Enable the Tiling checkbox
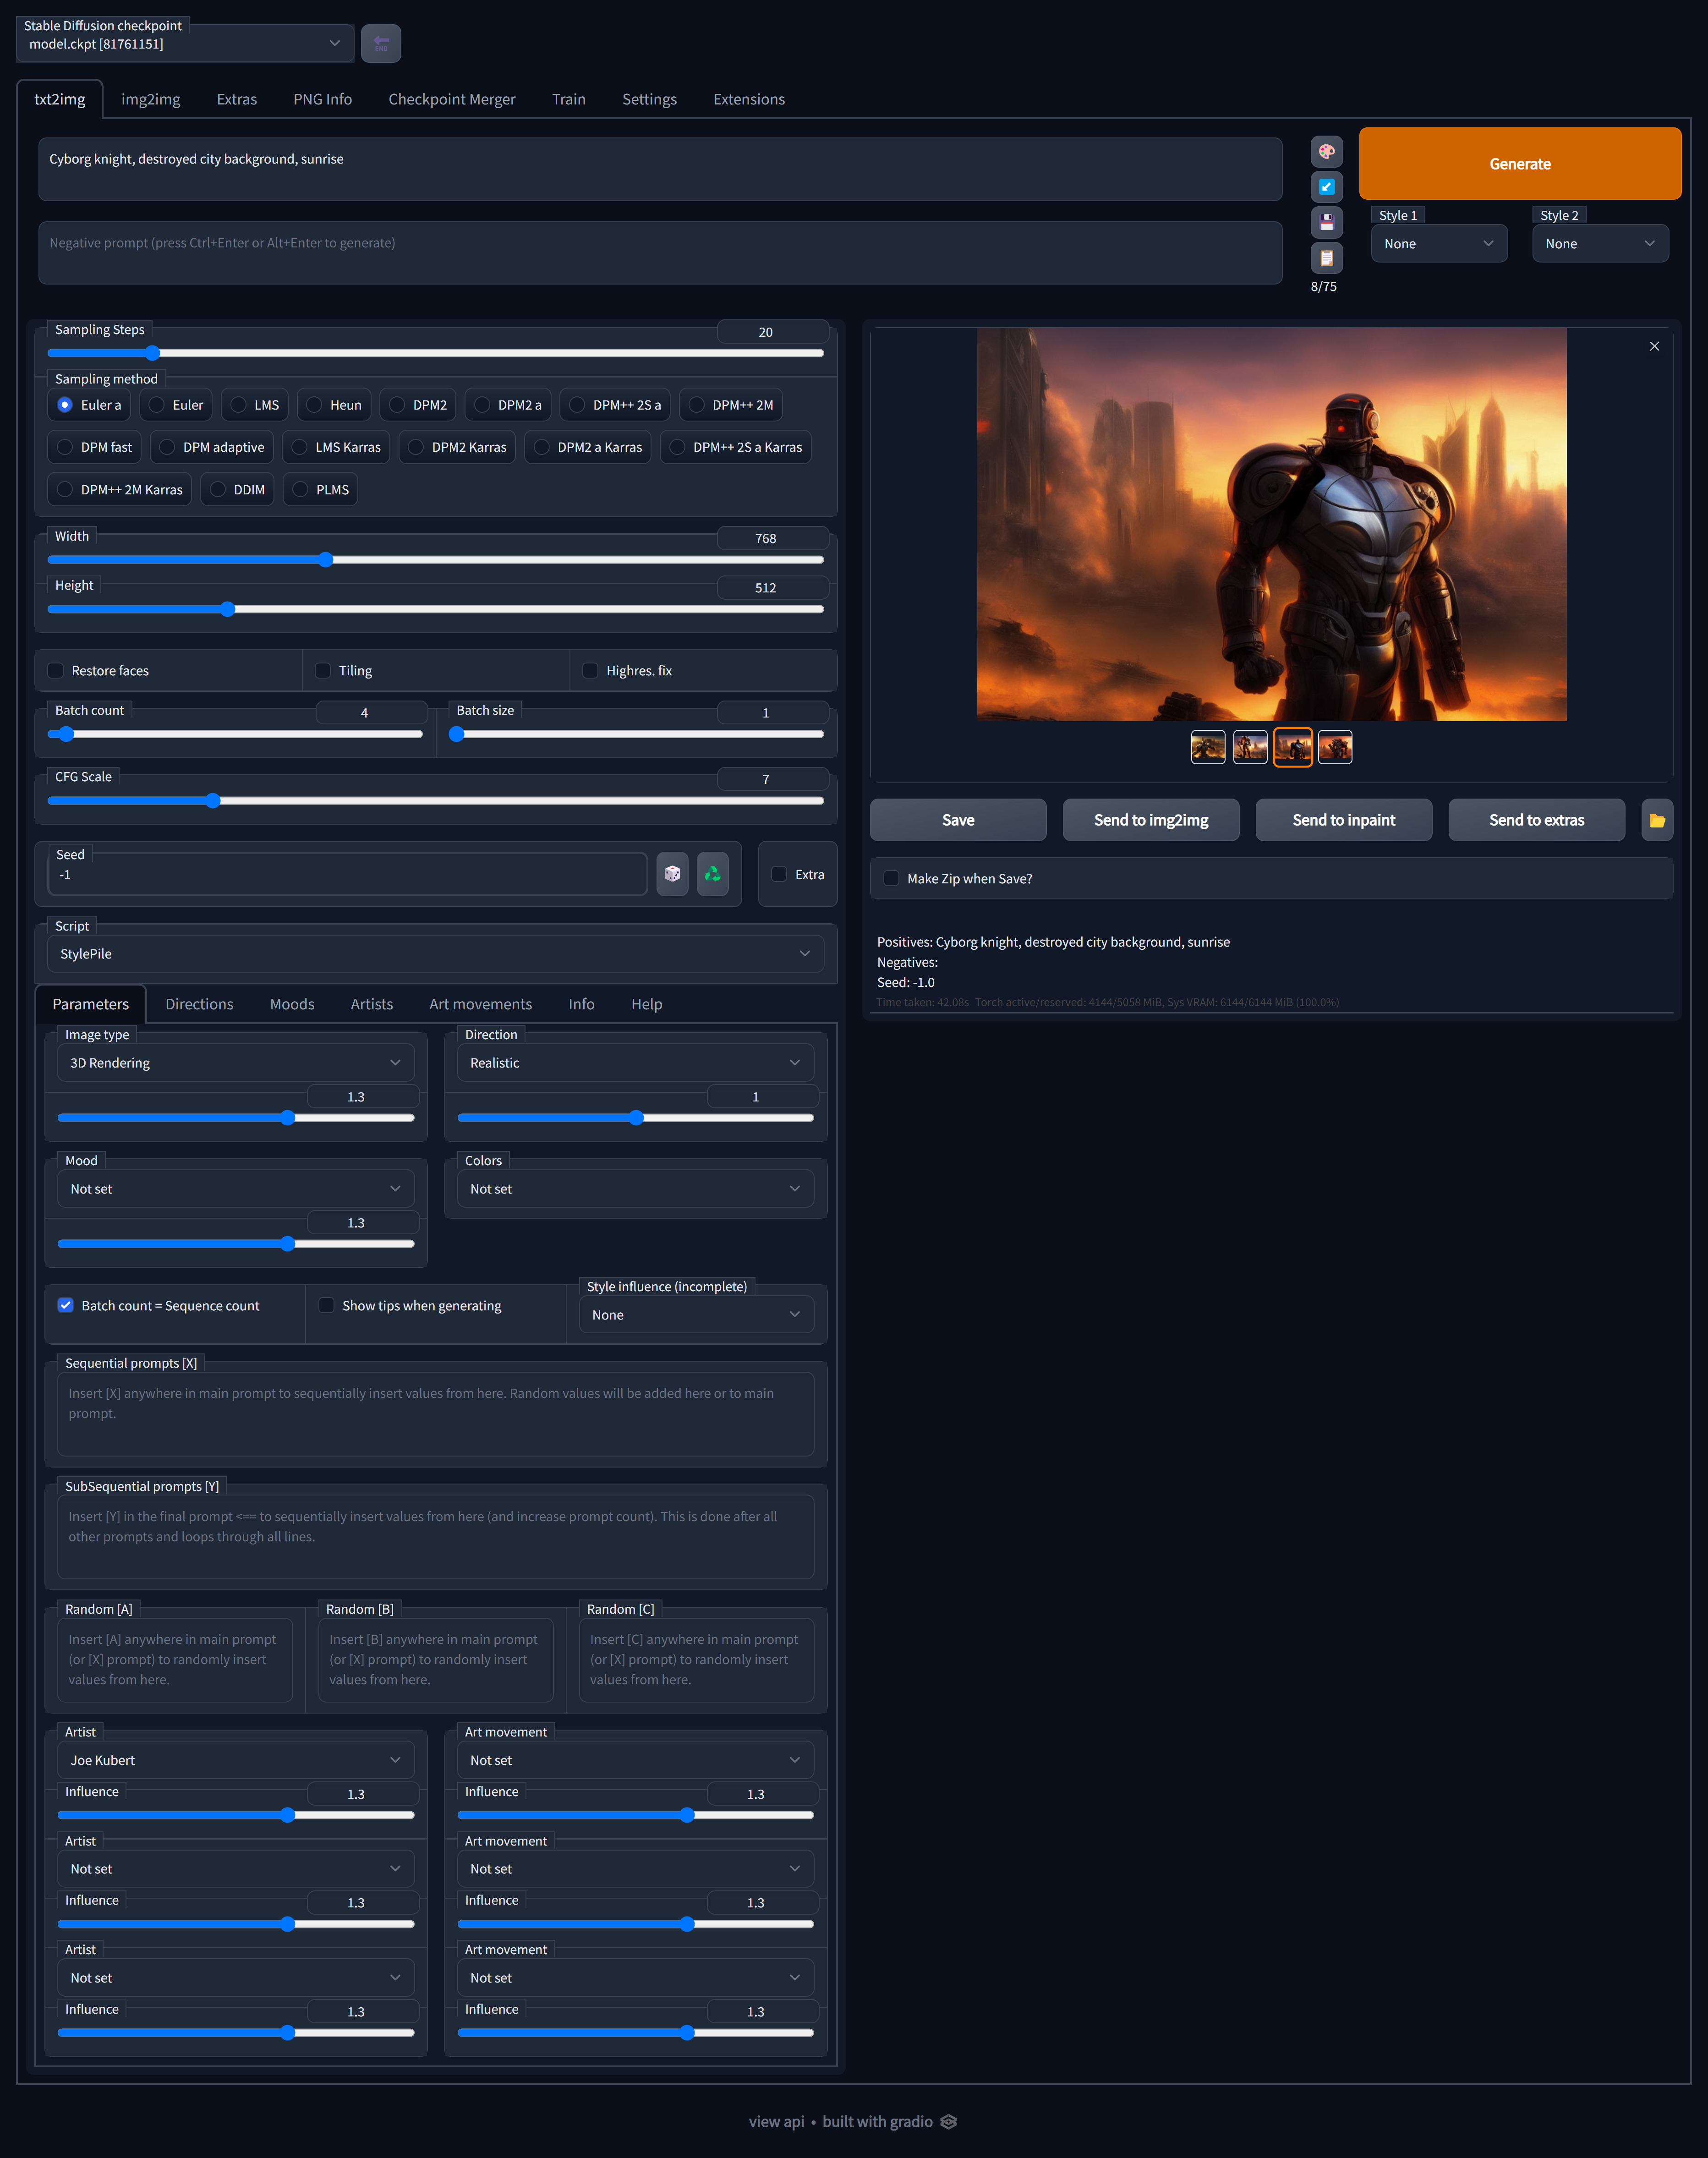 coord(323,671)
